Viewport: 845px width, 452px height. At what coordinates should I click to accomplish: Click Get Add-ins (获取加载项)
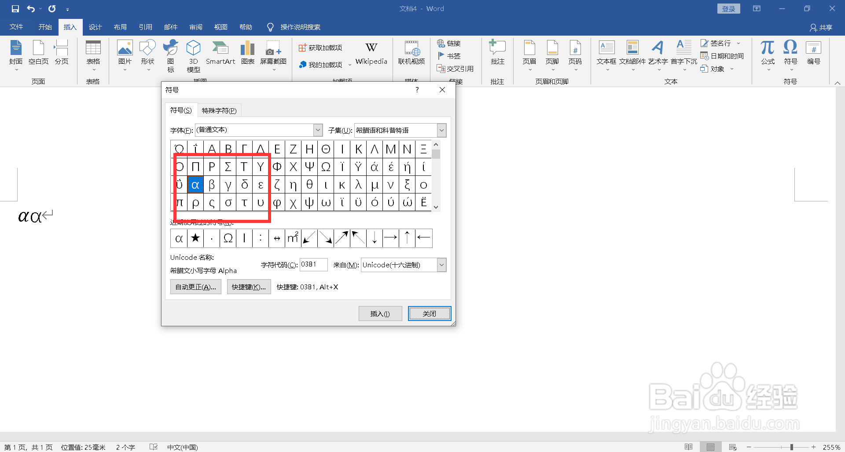click(x=320, y=47)
